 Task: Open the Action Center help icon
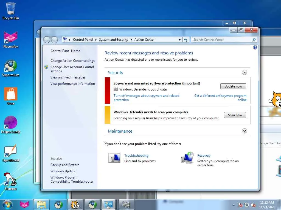coord(255,47)
